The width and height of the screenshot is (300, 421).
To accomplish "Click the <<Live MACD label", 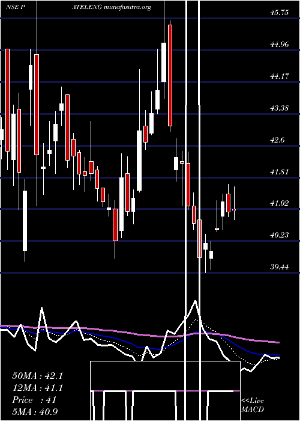I will point(253,405).
